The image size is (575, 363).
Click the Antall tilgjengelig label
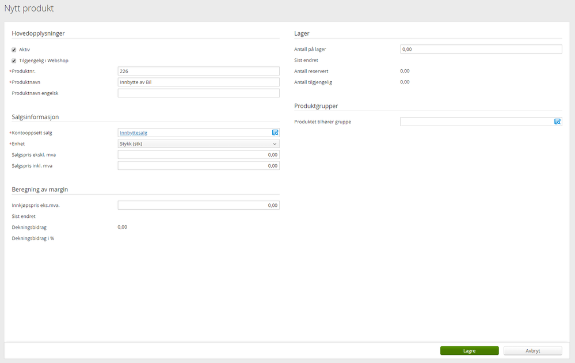point(313,82)
